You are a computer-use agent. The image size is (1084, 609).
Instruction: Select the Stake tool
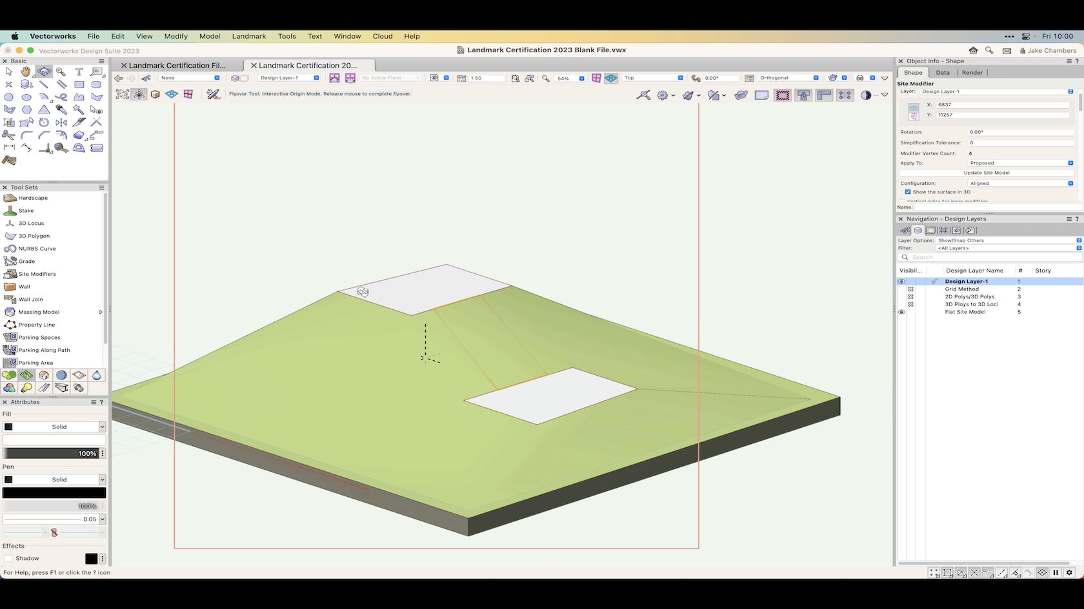point(26,211)
